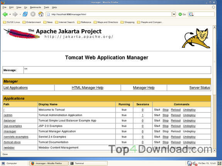Open the Shopping bookmark folder

point(127,22)
